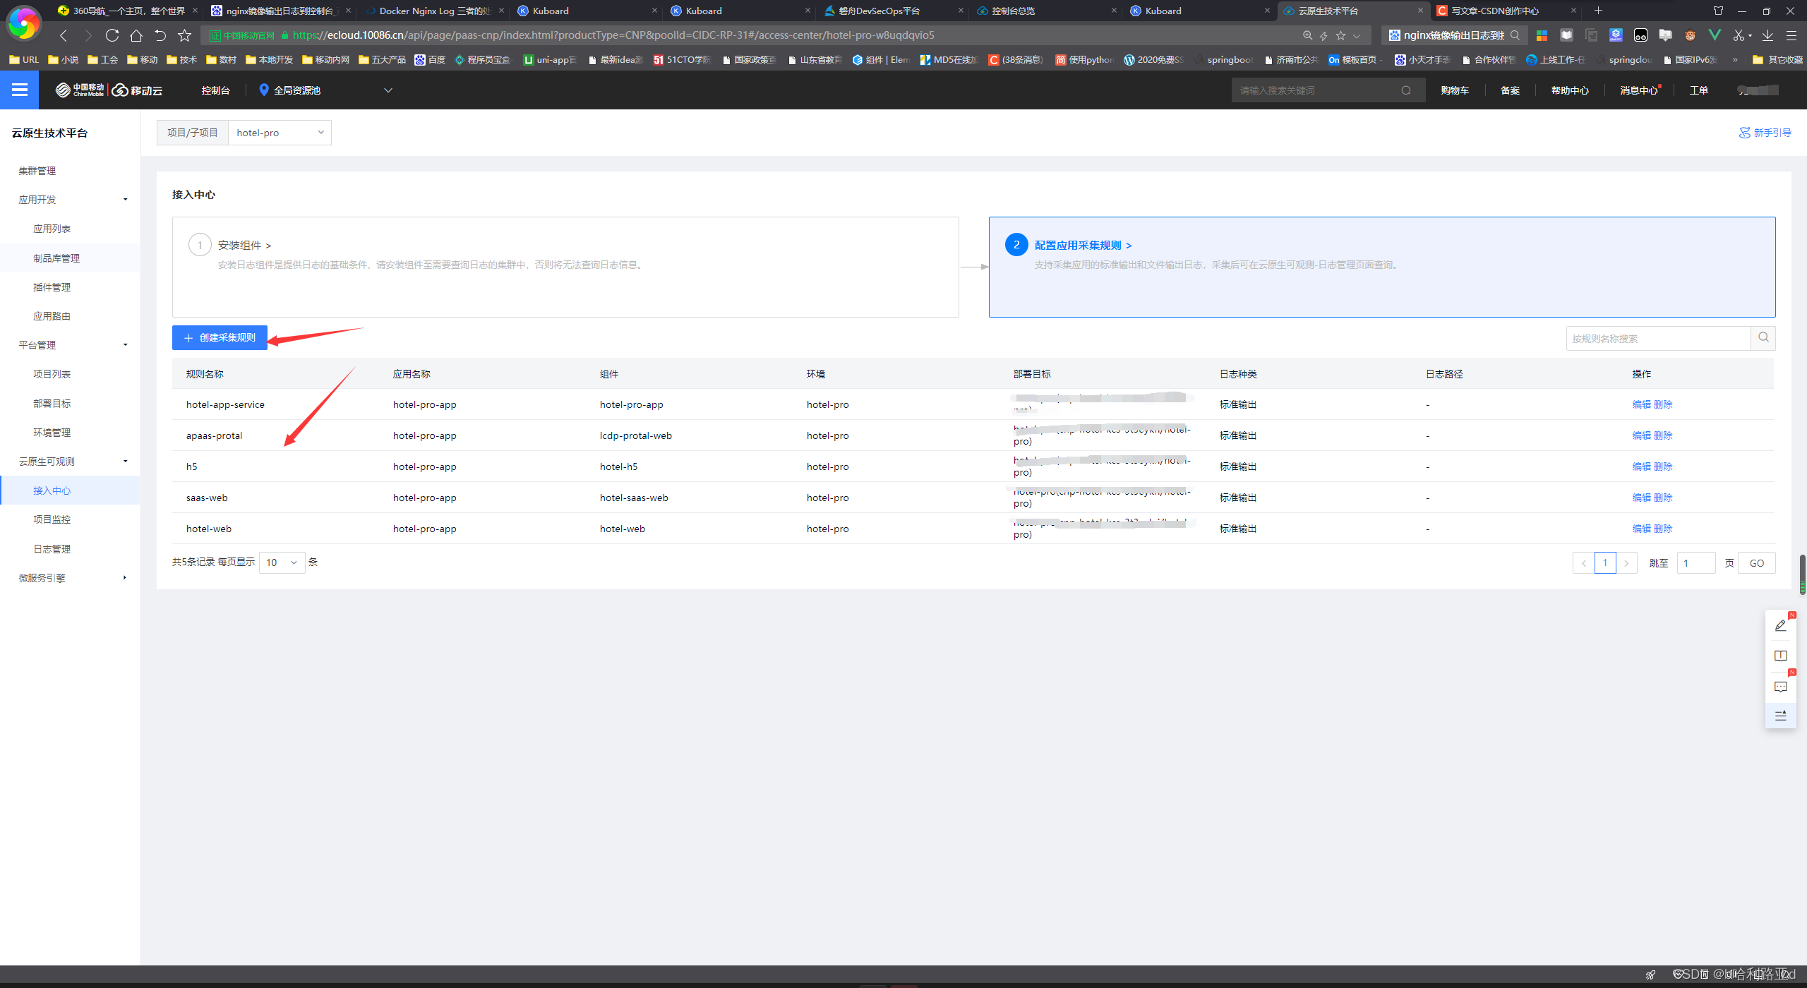Viewport: 1807px width, 988px height.
Task: Reload the page with refresh icon
Action: pos(112,35)
